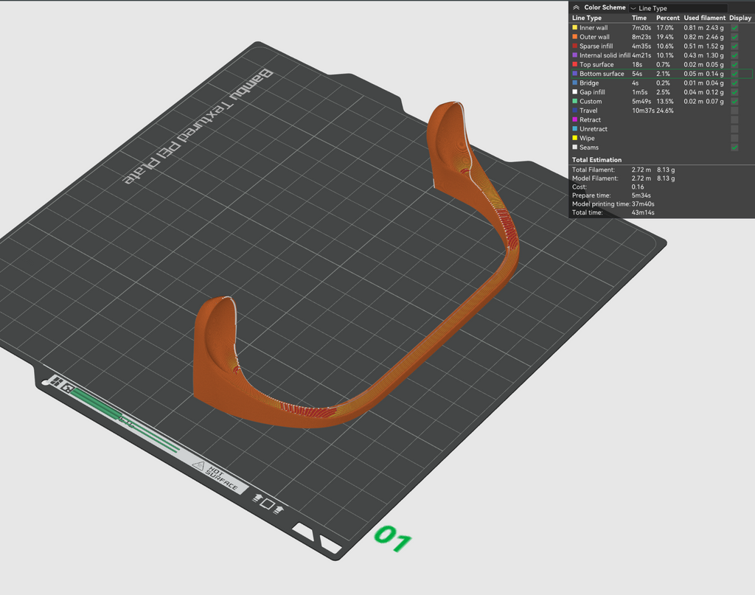
Task: Toggle Seams display checkbox
Action: pos(734,147)
